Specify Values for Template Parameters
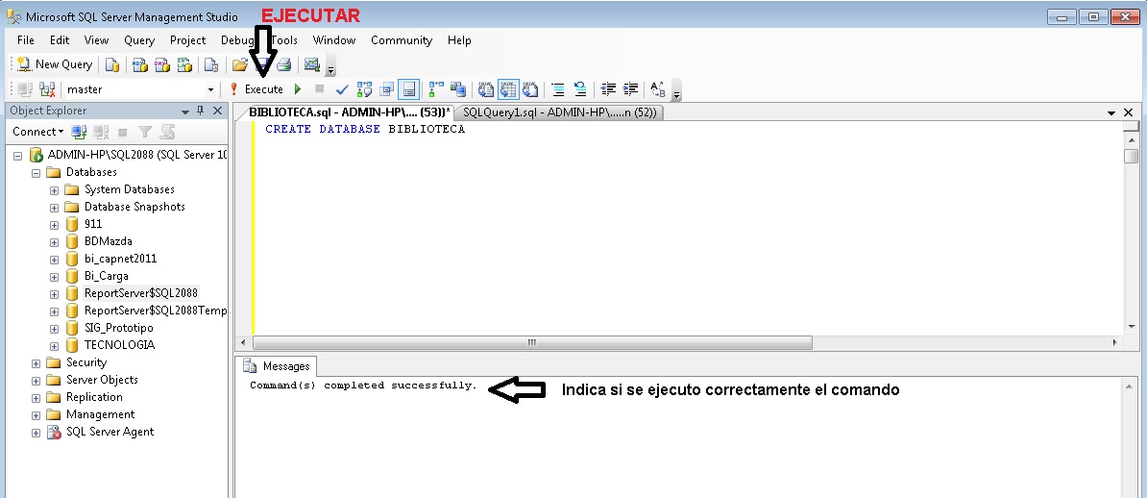 658,89
